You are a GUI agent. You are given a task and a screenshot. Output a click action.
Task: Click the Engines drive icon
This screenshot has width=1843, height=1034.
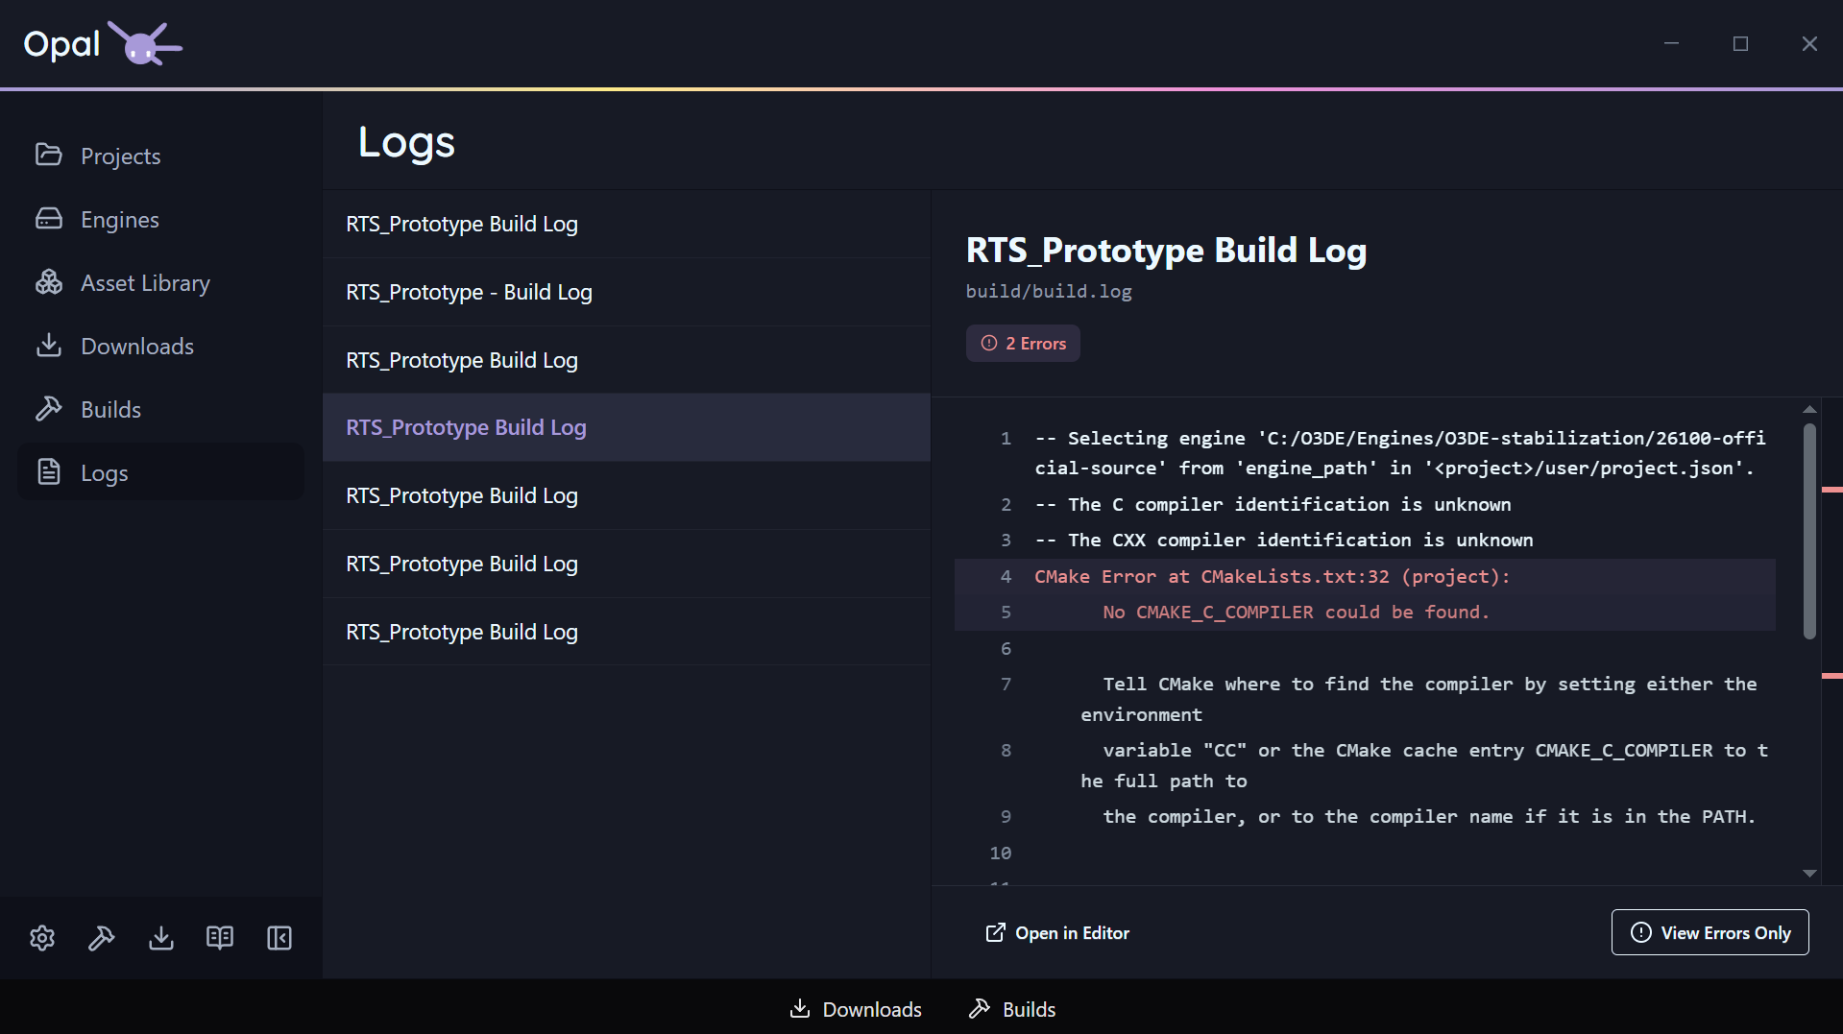click(49, 219)
